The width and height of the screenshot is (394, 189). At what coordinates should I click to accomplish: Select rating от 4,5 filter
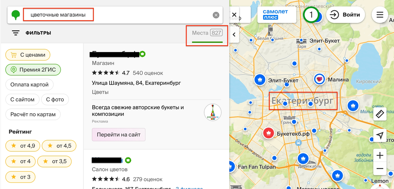(x=59, y=146)
